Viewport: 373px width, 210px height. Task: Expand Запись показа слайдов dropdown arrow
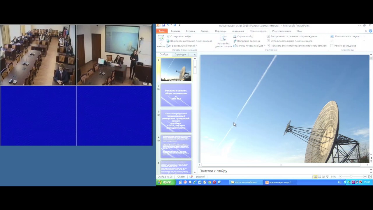tap(265, 46)
